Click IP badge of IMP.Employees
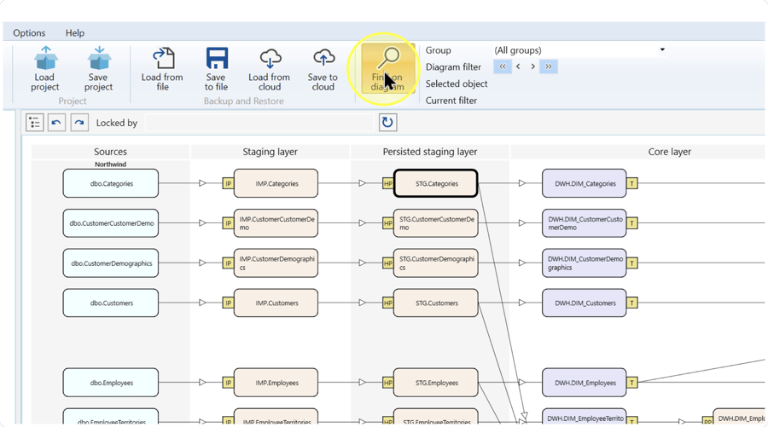 pos(228,383)
